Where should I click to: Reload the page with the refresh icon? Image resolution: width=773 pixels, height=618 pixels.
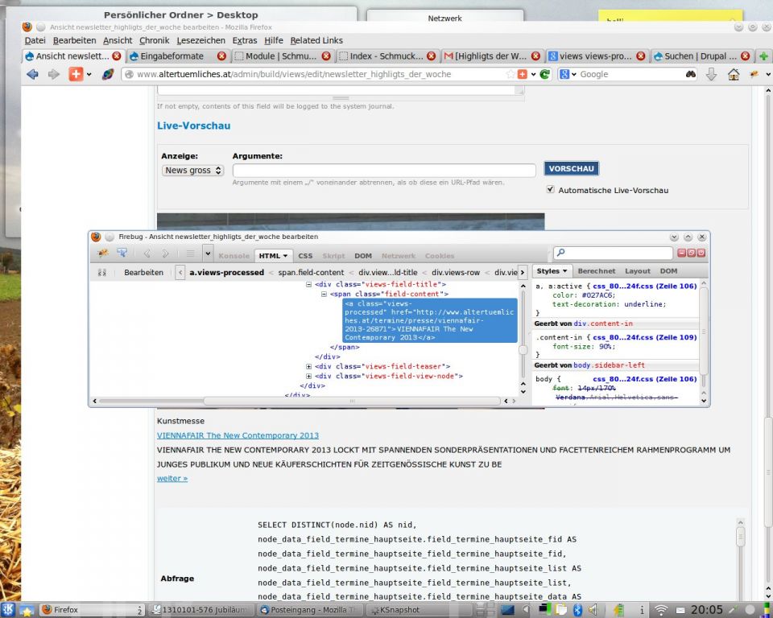pyautogui.click(x=544, y=74)
